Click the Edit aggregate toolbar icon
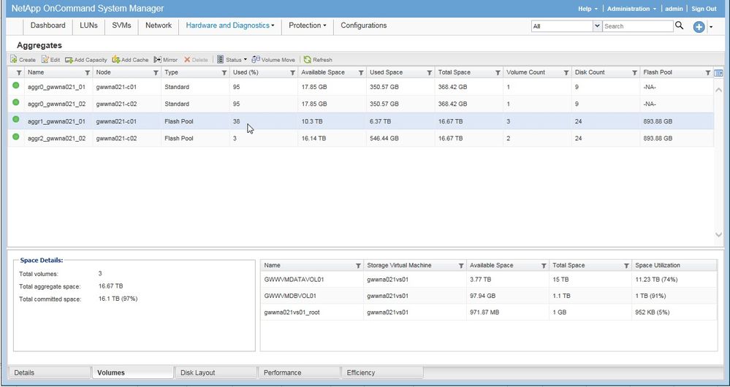The width and height of the screenshot is (730, 387). [45, 60]
